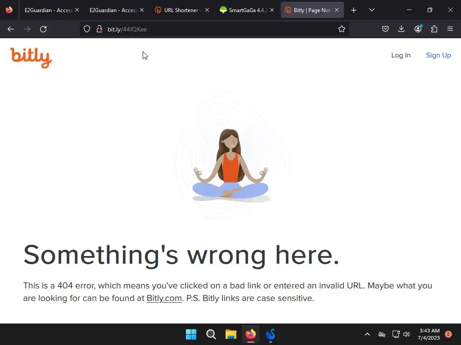Open File Explorer from taskbar
Screen dimensions: 461x345
click(231, 334)
